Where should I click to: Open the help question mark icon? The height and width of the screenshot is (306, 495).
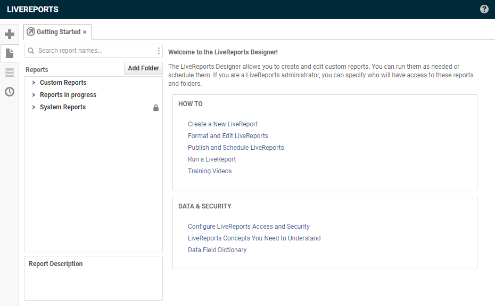tap(484, 9)
